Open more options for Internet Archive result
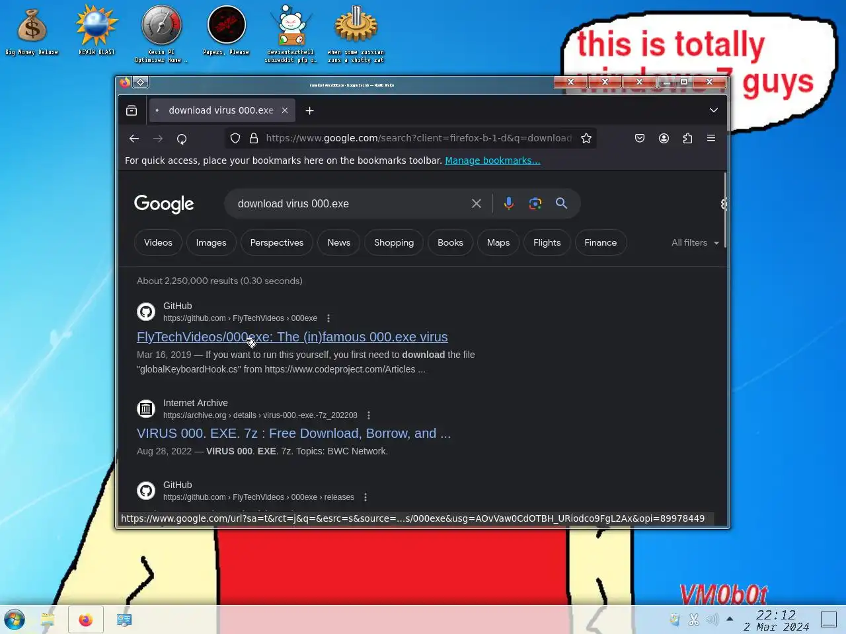This screenshot has height=634, width=846. coord(369,415)
